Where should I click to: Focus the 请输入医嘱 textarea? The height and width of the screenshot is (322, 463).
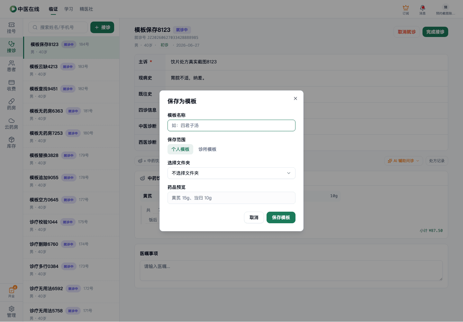click(291, 271)
